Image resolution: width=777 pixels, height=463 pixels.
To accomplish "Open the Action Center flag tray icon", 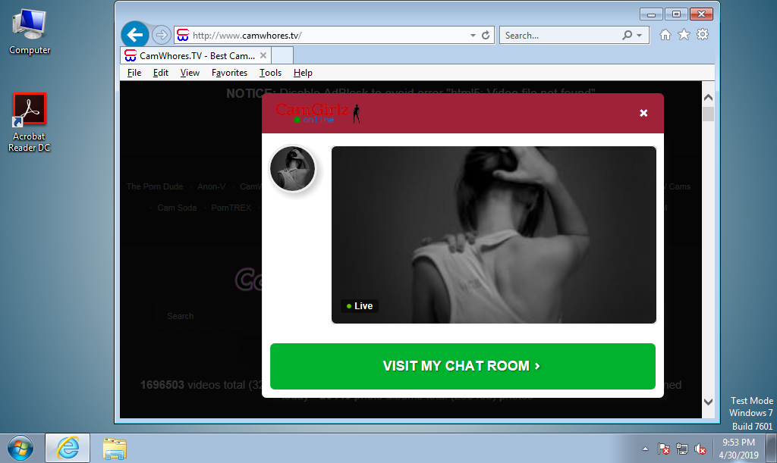I will [x=663, y=449].
